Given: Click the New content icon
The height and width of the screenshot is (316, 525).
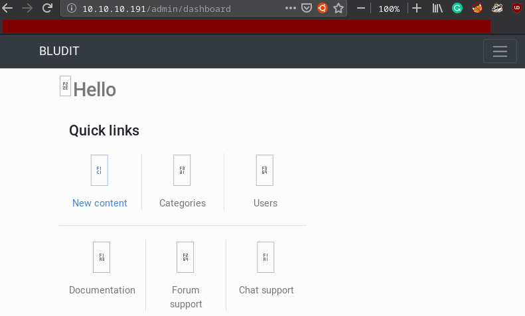Looking at the screenshot, I should click(100, 171).
